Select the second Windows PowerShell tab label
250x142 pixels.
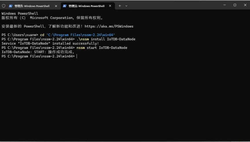tap(87, 6)
